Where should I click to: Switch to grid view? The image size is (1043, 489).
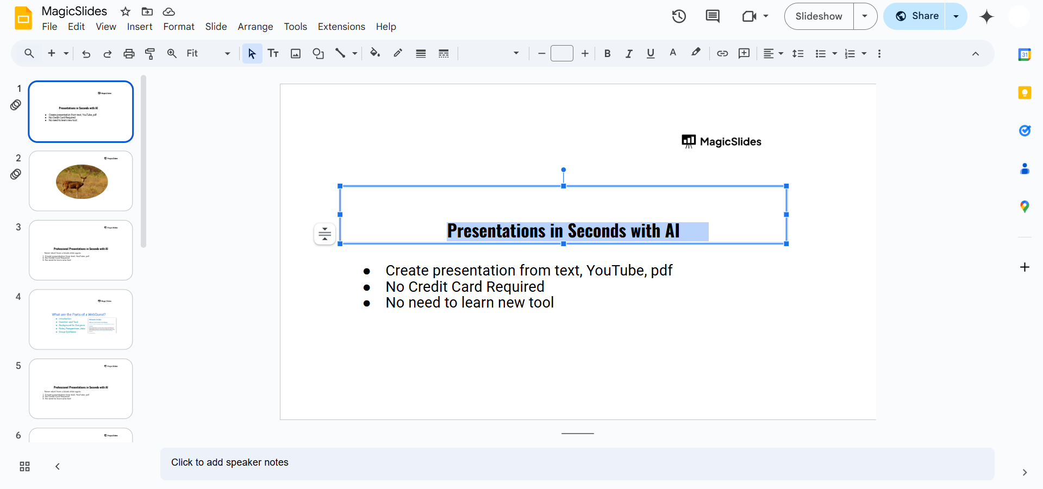click(24, 467)
